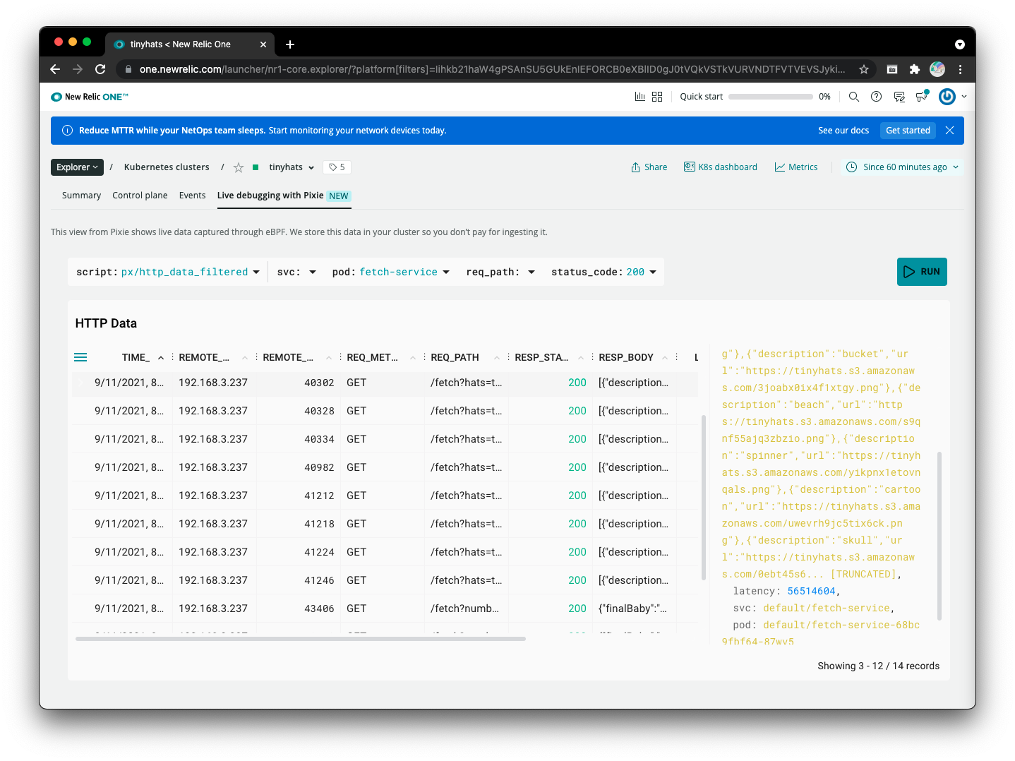Favorite the tinyhats cluster with star
This screenshot has height=761, width=1015.
[x=239, y=167]
